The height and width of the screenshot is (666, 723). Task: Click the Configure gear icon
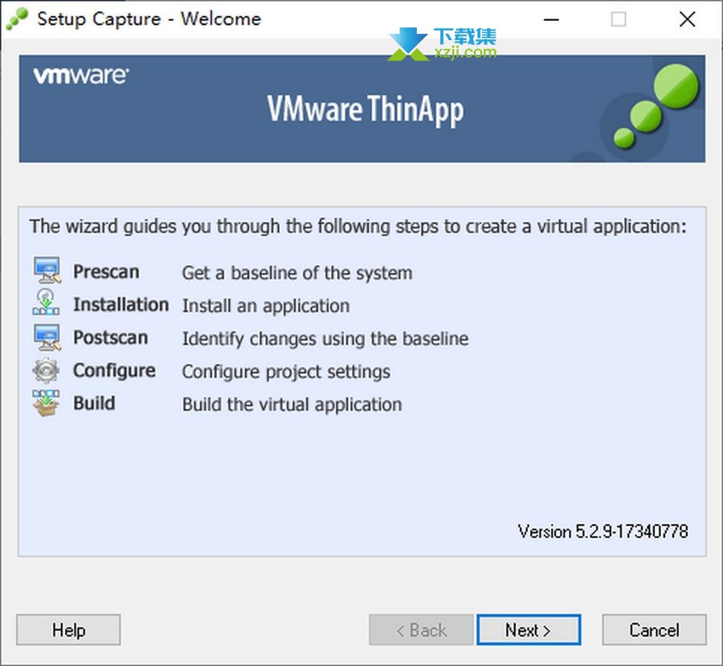pyautogui.click(x=46, y=370)
